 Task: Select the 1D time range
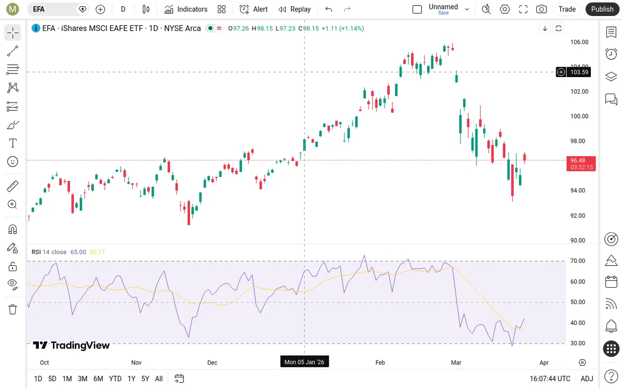(38, 379)
